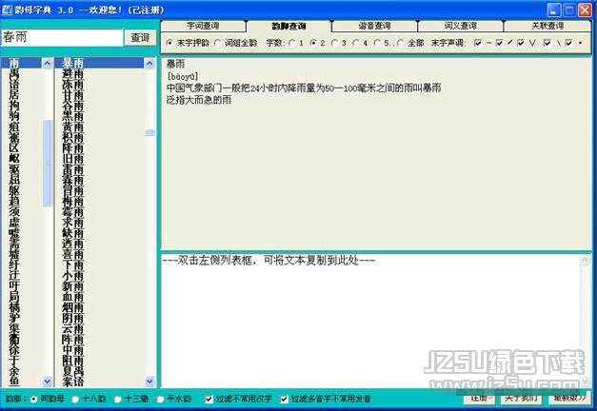Open the 词义查询 tab
The width and height of the screenshot is (597, 411).
460,26
